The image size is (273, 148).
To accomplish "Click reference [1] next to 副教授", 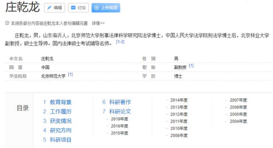I will coord(191,65).
